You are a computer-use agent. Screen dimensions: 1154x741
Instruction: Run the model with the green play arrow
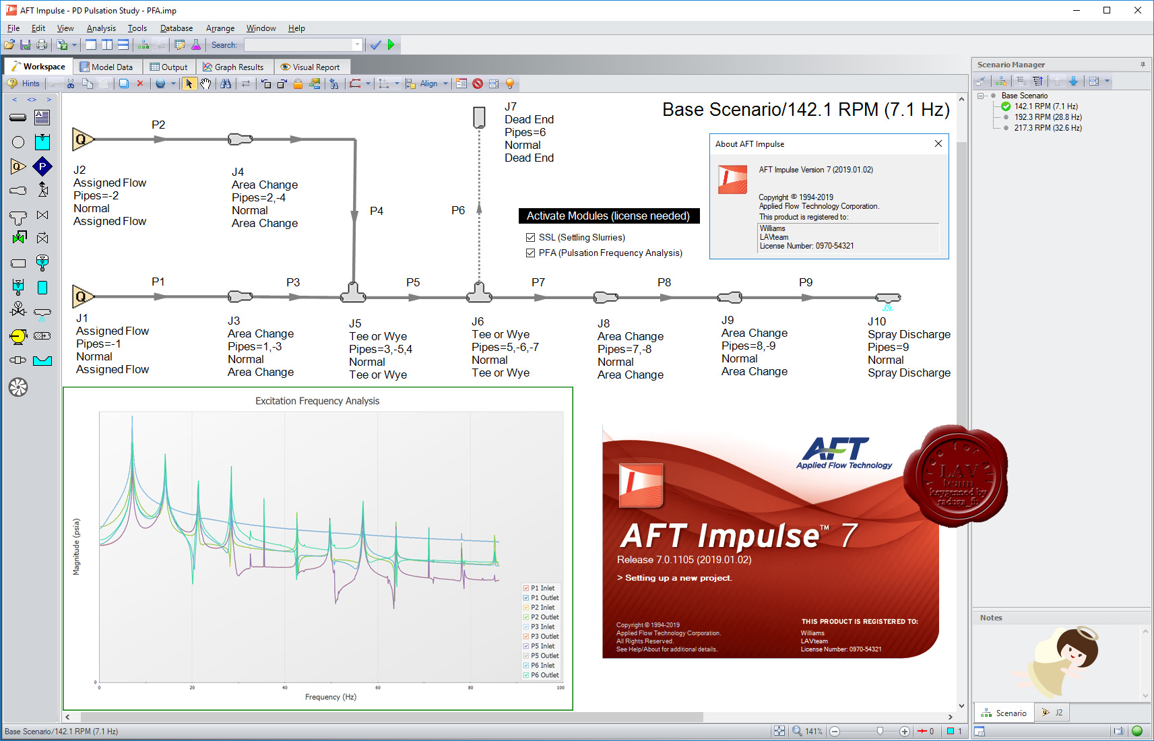(391, 45)
